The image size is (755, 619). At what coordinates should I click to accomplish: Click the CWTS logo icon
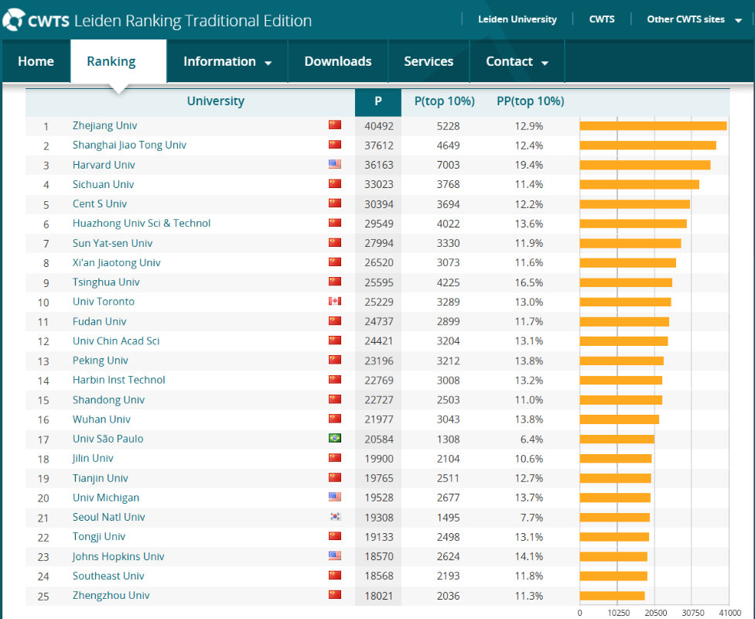click(14, 20)
